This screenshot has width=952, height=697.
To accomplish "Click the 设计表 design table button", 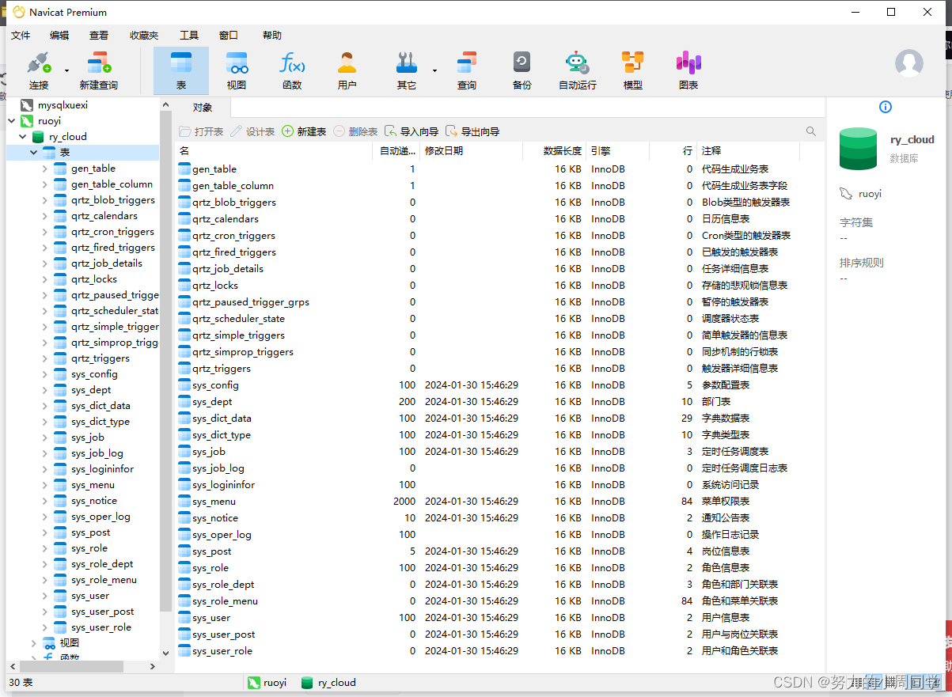I will [x=252, y=131].
